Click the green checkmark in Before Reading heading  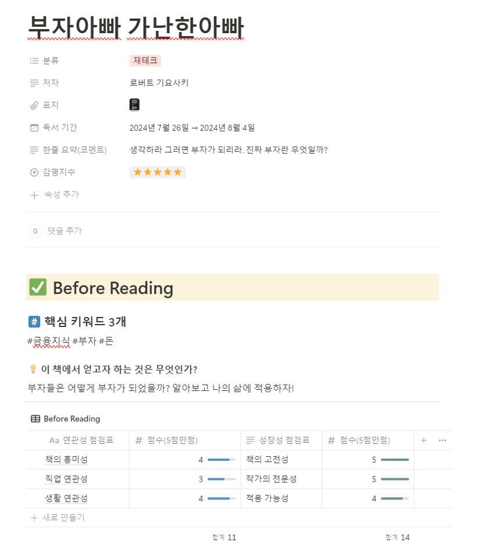(x=38, y=287)
